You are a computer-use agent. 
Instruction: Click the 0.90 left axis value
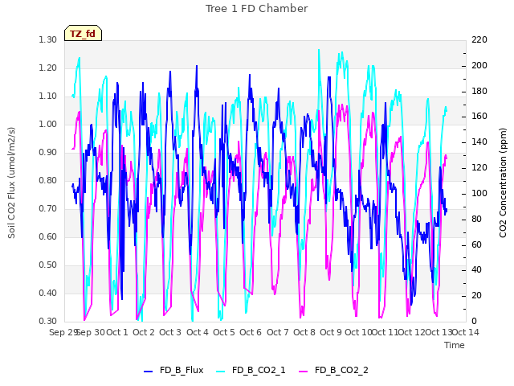48,153
